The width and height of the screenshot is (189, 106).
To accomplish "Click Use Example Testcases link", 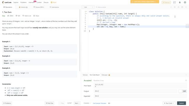I will (100, 103).
